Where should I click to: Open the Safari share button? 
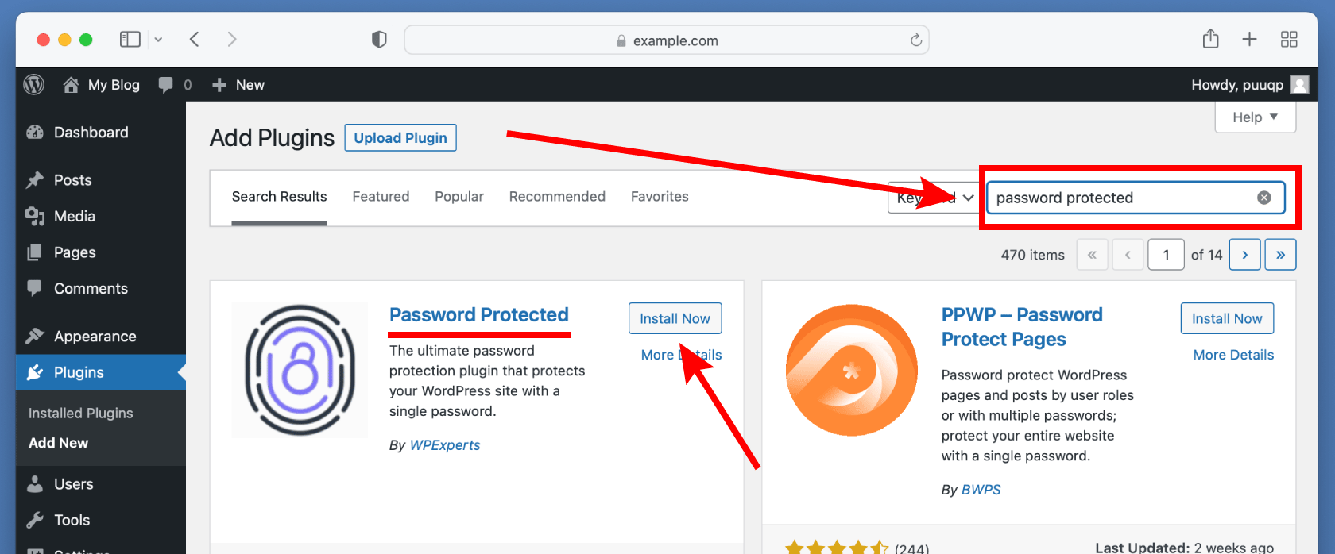click(x=1210, y=38)
